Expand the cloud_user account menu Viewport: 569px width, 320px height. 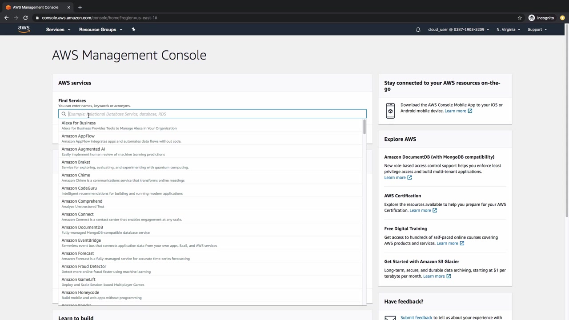[458, 30]
